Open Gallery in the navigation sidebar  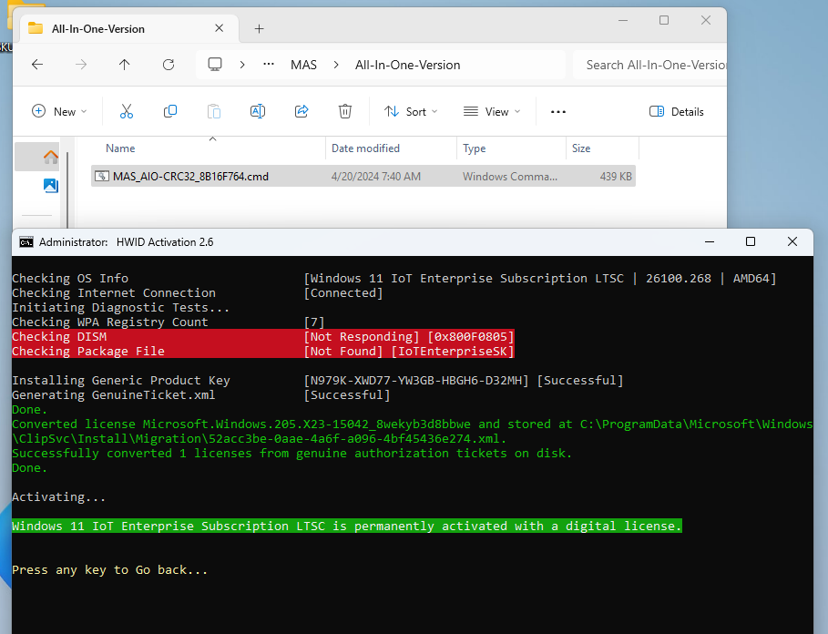click(51, 185)
